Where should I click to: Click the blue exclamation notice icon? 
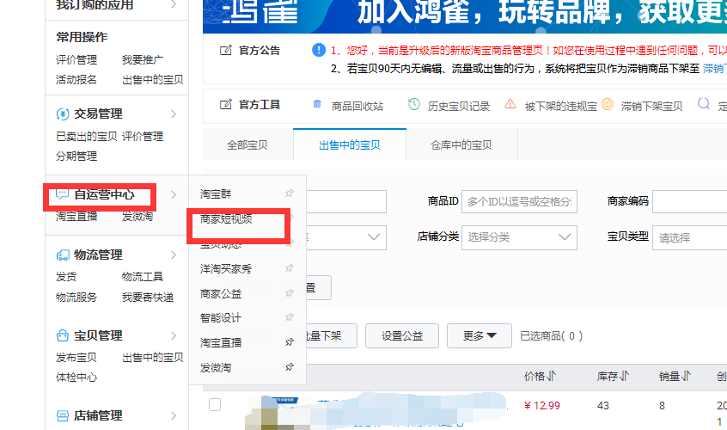[x=319, y=50]
